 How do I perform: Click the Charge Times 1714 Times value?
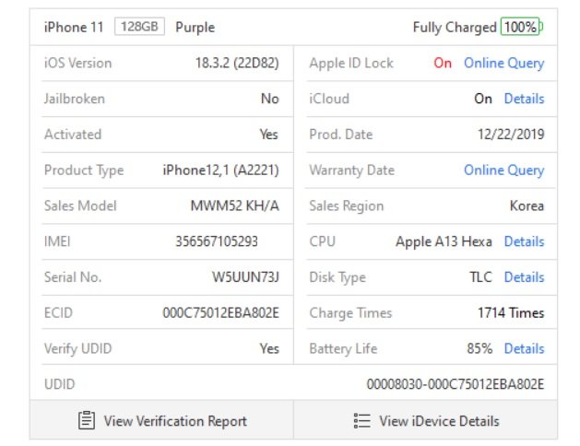511,313
